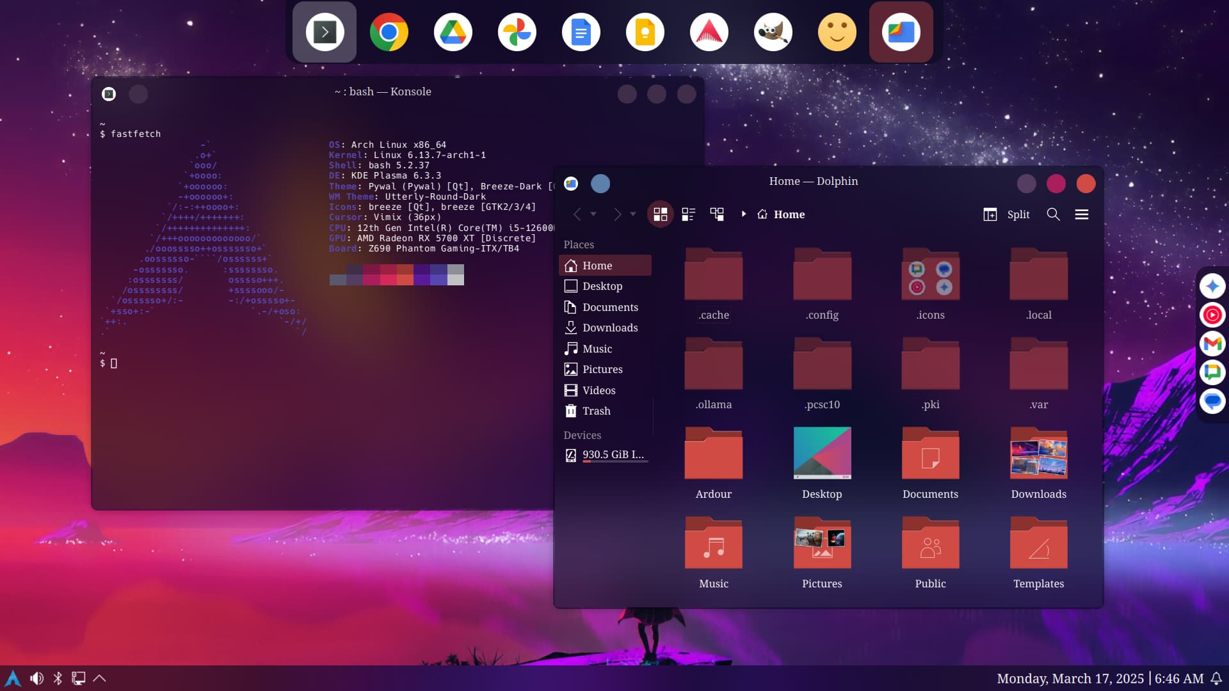Open Dolphin search
Screen dimensions: 1229x691
point(1053,214)
